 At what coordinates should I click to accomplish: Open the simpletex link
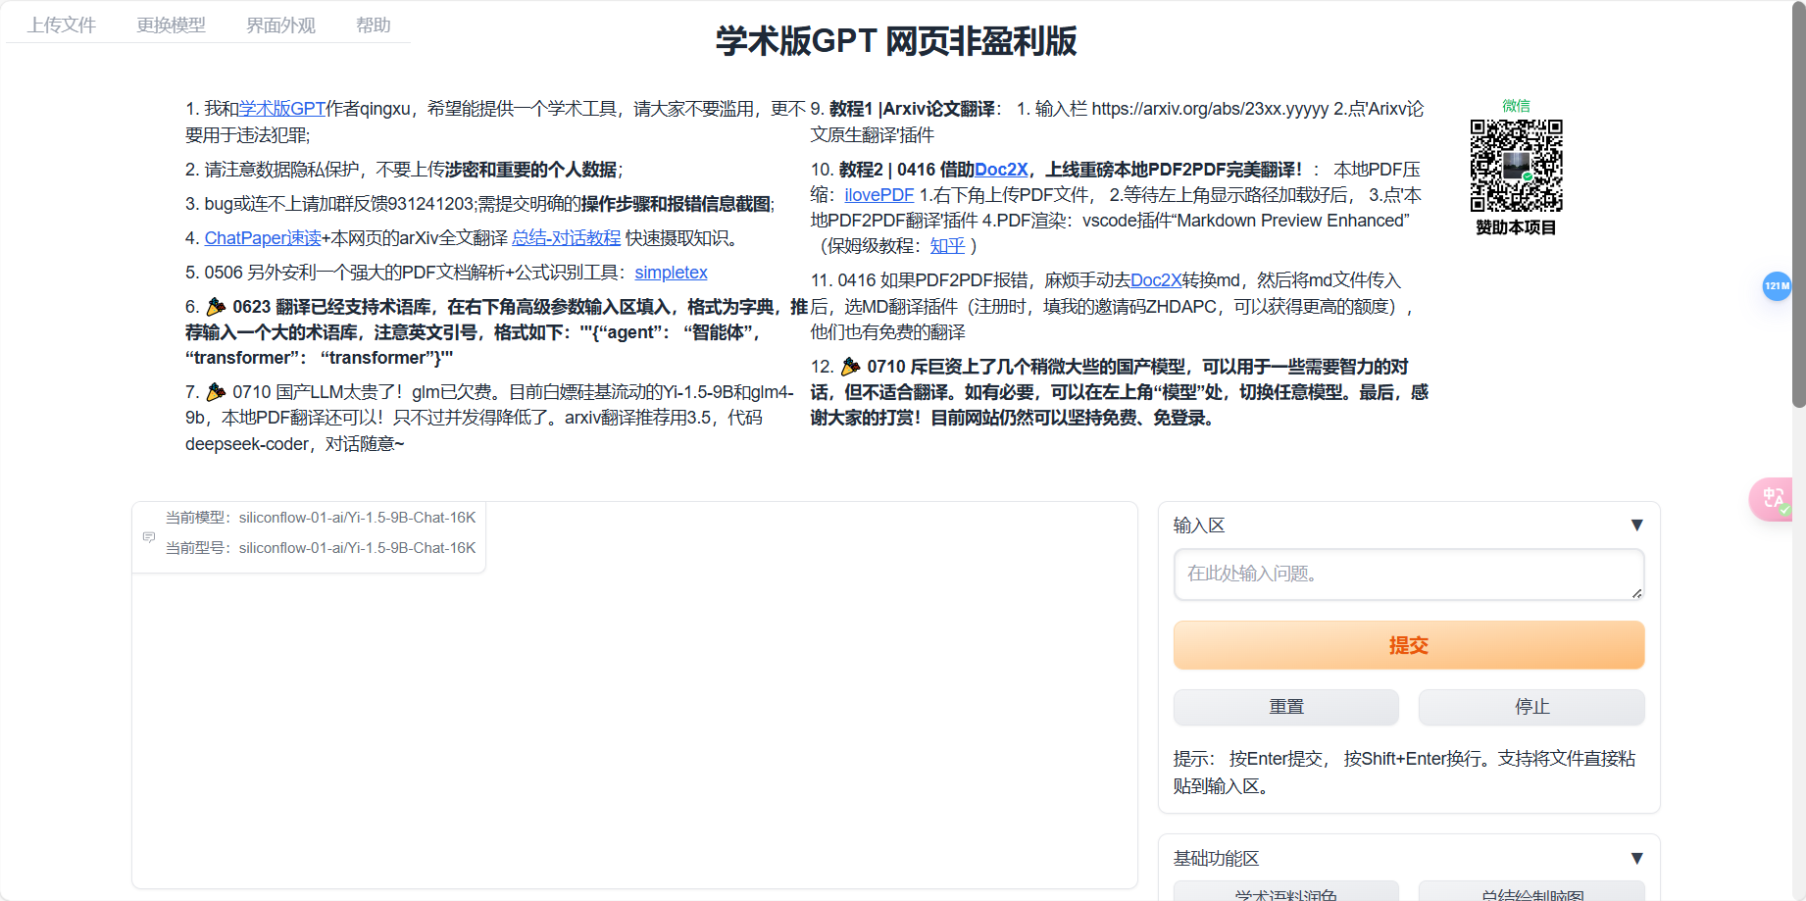(x=671, y=273)
